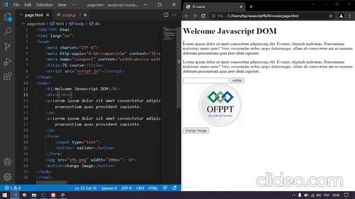
Task: Go forward in the browser
Action: coord(195,16)
